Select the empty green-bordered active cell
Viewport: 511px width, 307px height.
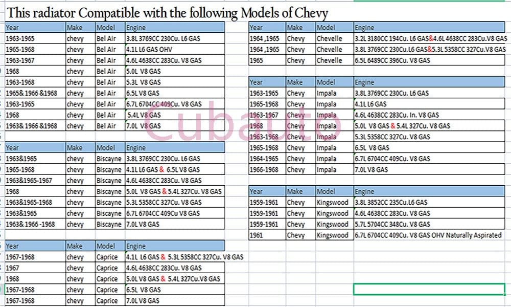[429, 289]
